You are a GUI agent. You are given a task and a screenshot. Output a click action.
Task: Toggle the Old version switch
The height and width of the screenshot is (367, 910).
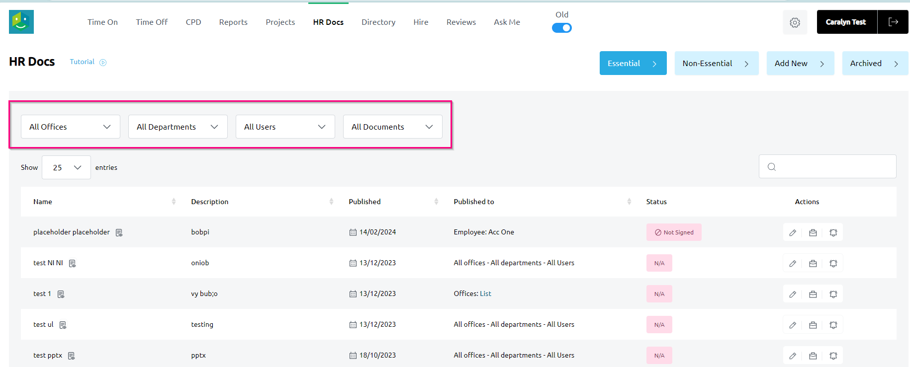(562, 28)
